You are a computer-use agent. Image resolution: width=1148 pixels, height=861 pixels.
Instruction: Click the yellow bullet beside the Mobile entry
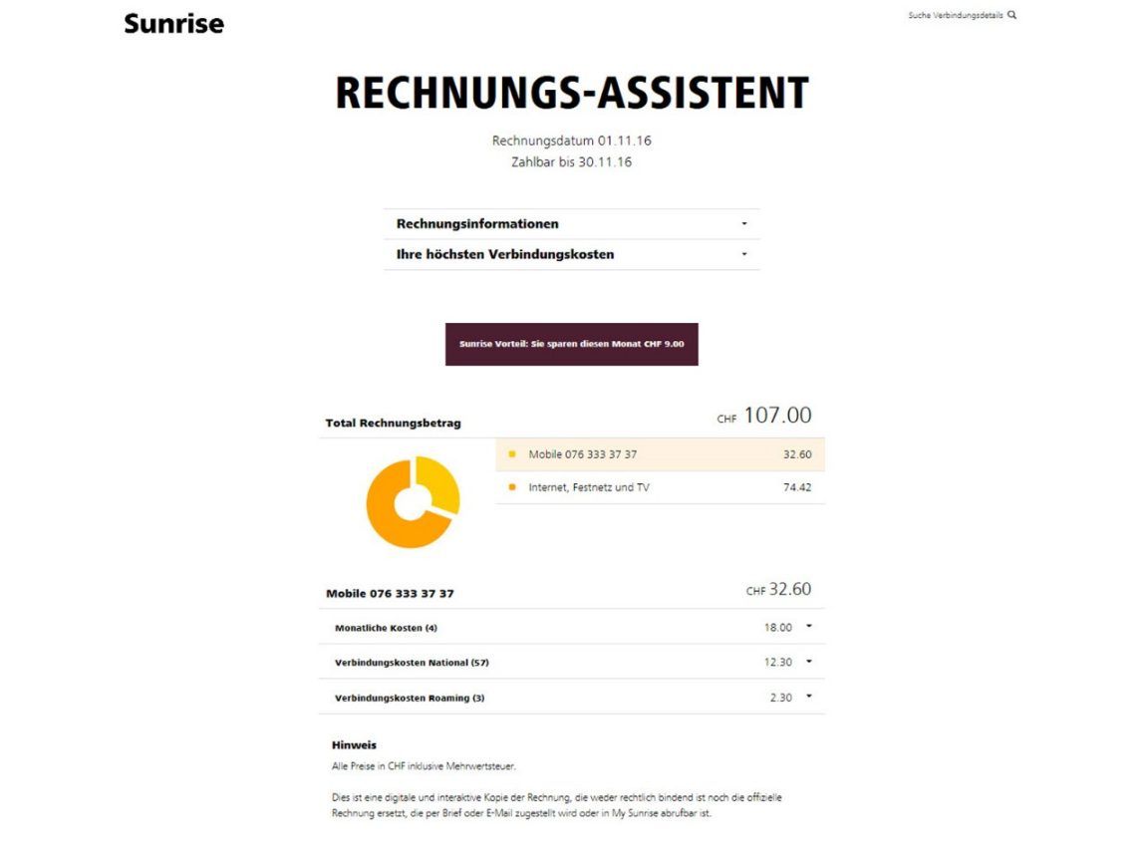(512, 454)
